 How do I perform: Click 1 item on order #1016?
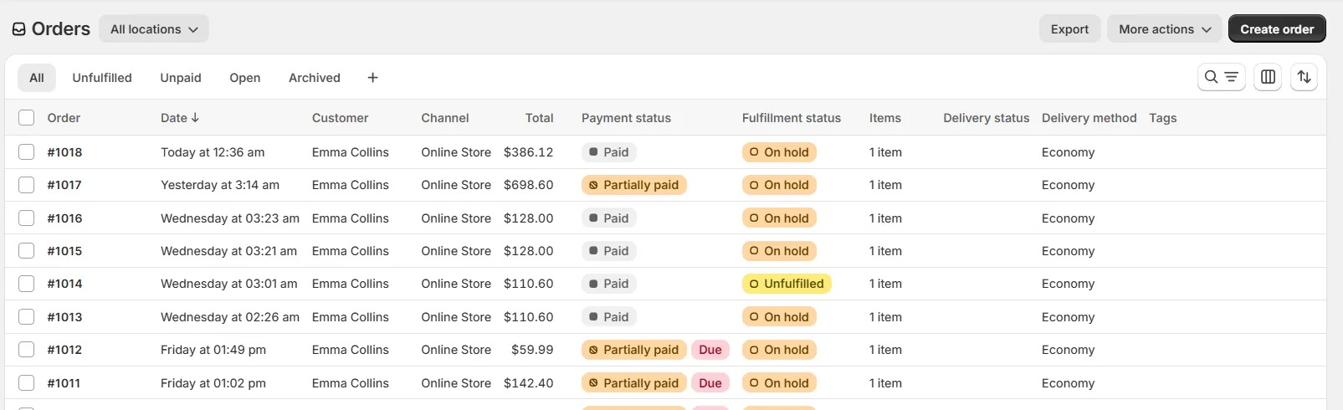(885, 218)
